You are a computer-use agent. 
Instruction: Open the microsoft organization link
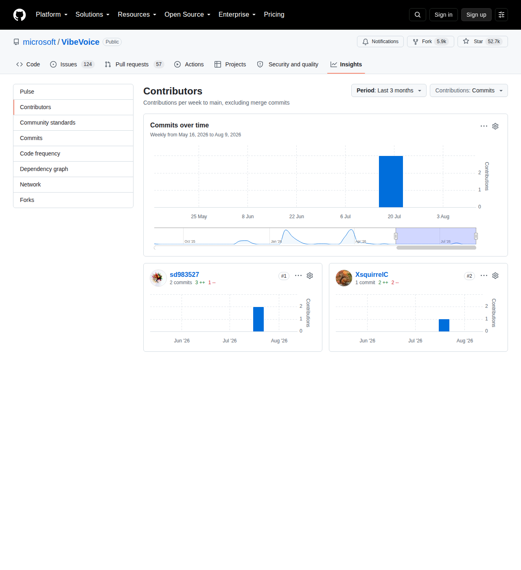tap(39, 42)
